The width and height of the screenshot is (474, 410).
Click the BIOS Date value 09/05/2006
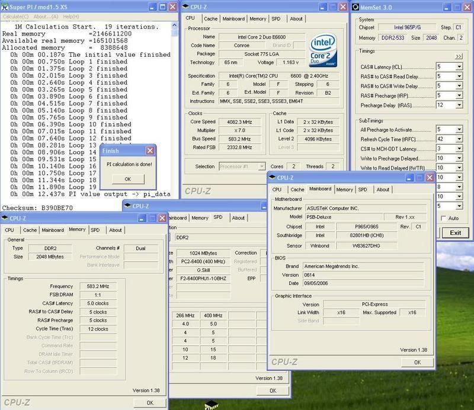(x=363, y=283)
